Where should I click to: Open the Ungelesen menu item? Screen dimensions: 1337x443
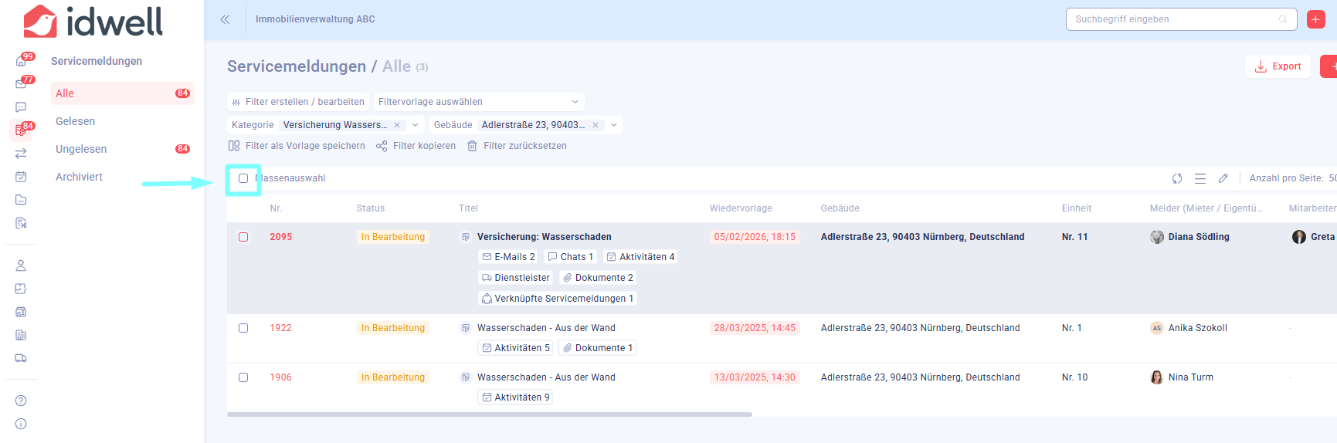coord(81,149)
